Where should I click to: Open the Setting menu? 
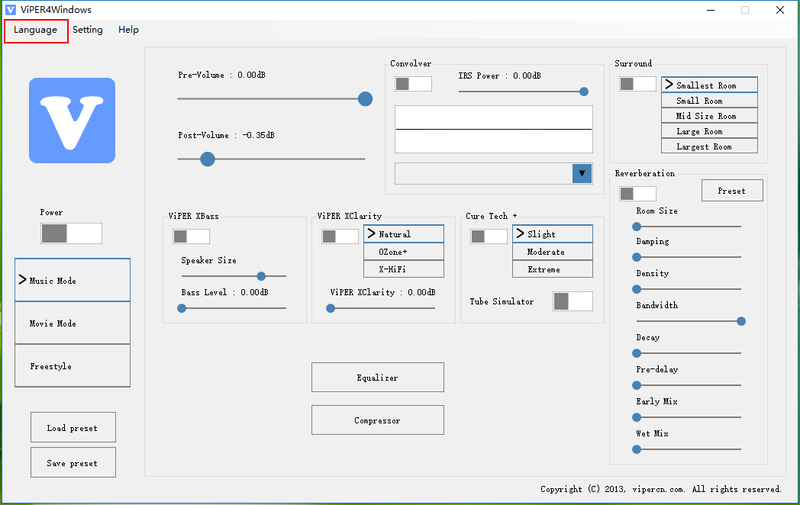tap(88, 30)
